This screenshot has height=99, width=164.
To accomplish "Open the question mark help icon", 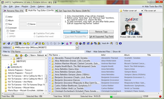I will (117, 43).
